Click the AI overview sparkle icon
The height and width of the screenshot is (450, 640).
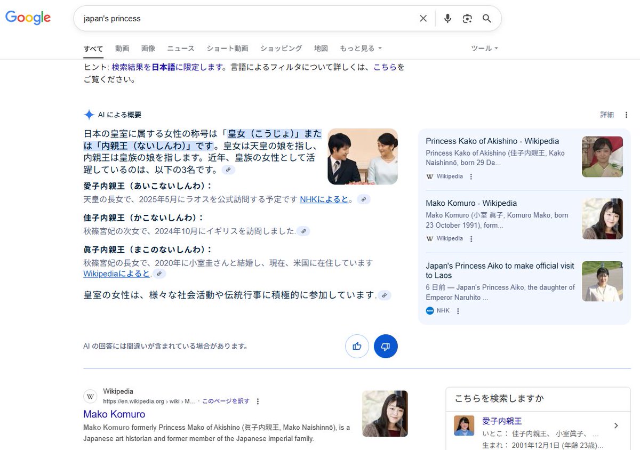tap(89, 115)
